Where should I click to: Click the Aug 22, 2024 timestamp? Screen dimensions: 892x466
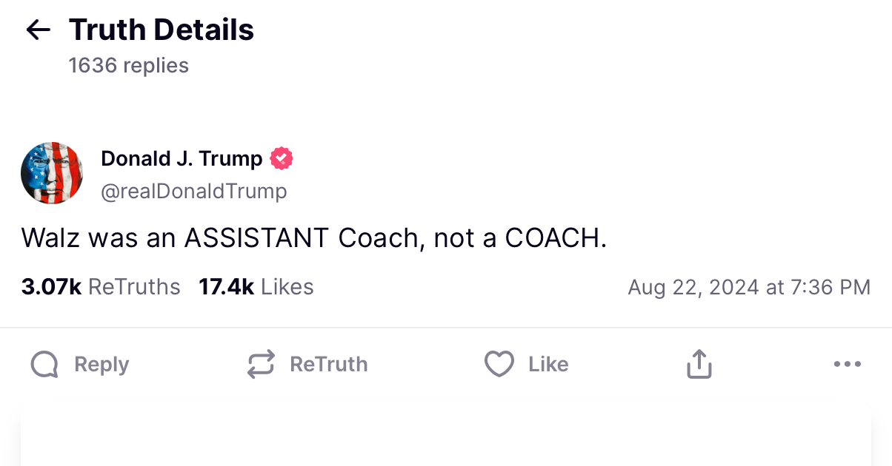pos(749,287)
